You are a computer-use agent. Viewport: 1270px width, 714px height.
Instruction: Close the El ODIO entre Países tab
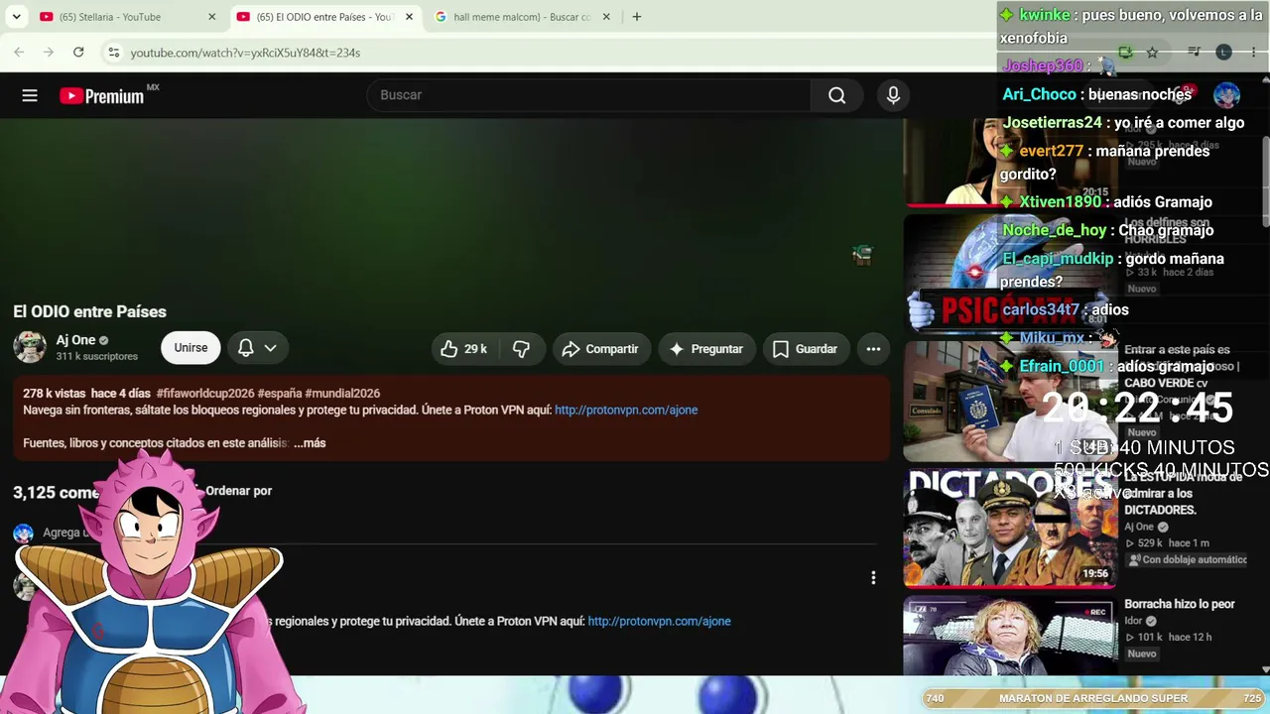(x=409, y=17)
